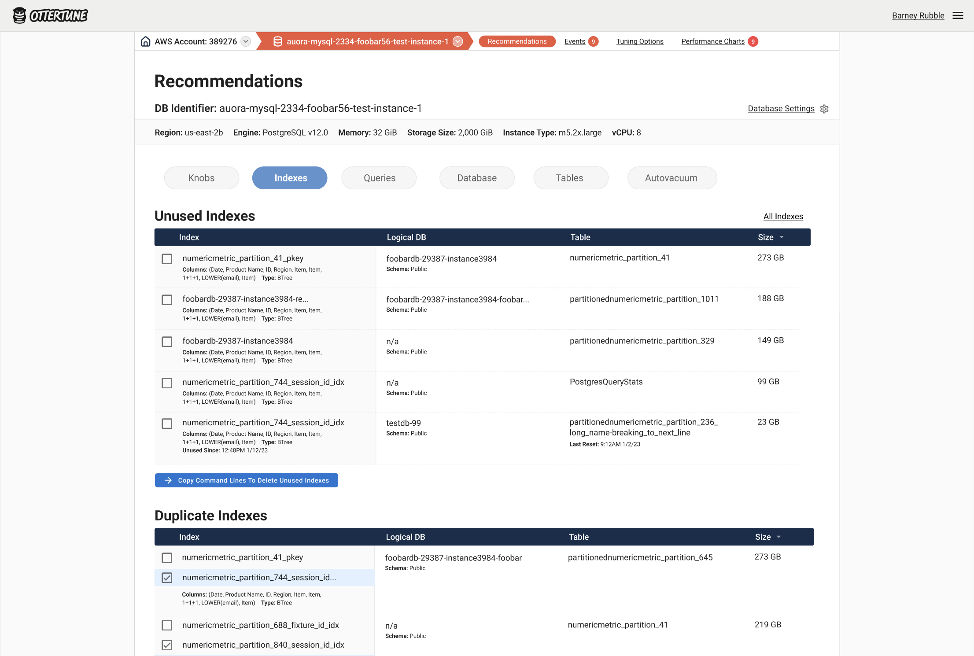The height and width of the screenshot is (656, 974).
Task: Open the Autovacuum tab
Action: pyautogui.click(x=671, y=178)
